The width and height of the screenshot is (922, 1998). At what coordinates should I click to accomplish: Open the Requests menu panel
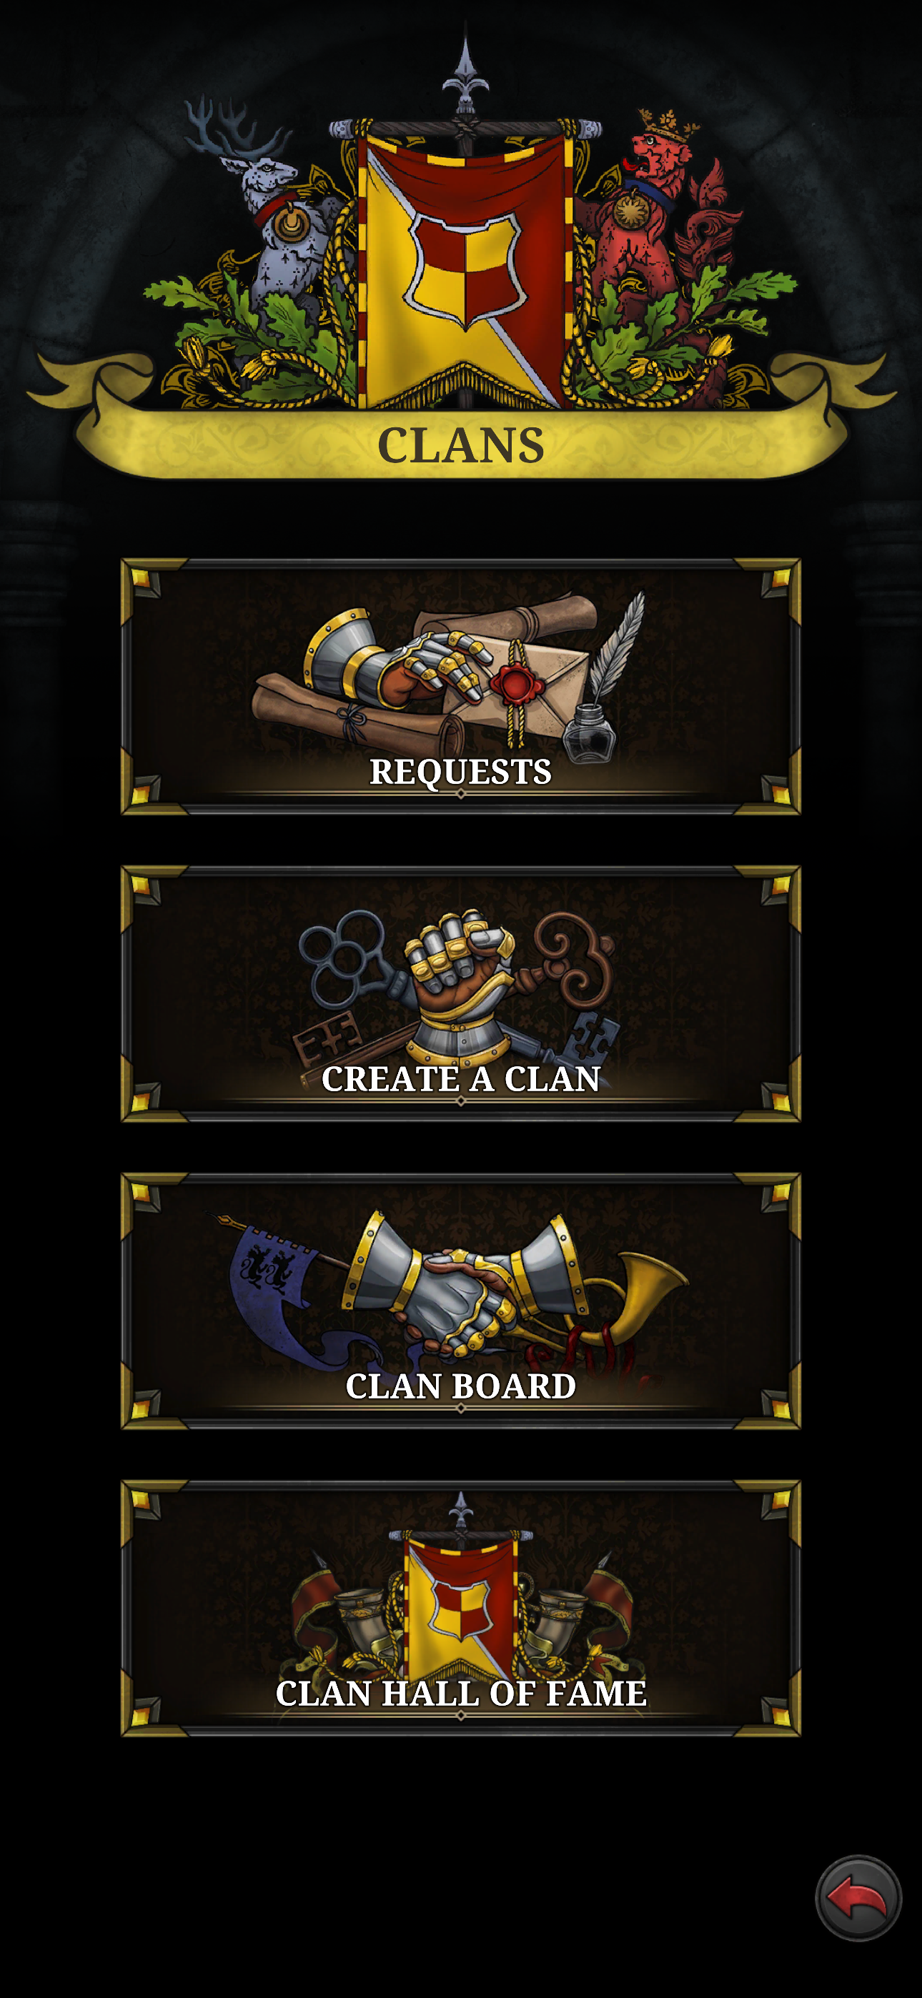[461, 687]
